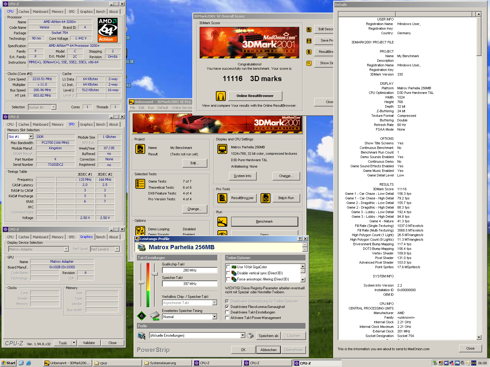
Task: Click the Grafikchip-Takt slider handle on the left
Action: coord(141,283)
